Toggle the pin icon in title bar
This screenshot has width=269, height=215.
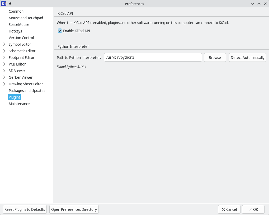pyautogui.click(x=10, y=4)
